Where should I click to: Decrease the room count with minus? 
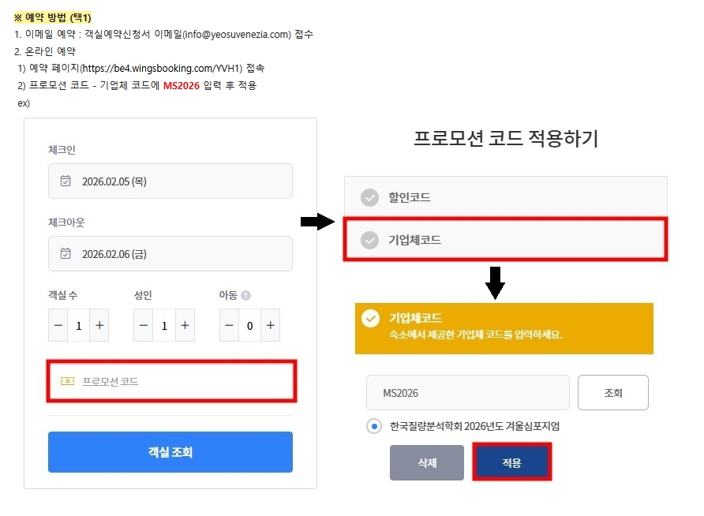pyautogui.click(x=58, y=325)
